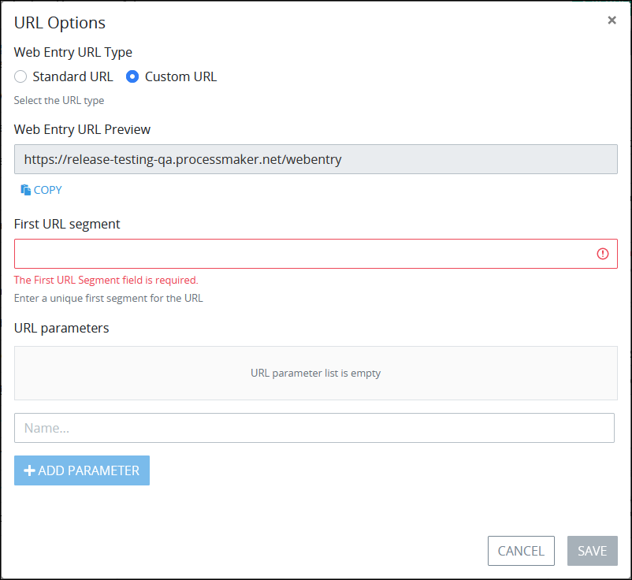Screen dimensions: 632x580
Task: Click the ADD PARAMETER button
Action: [x=82, y=470]
